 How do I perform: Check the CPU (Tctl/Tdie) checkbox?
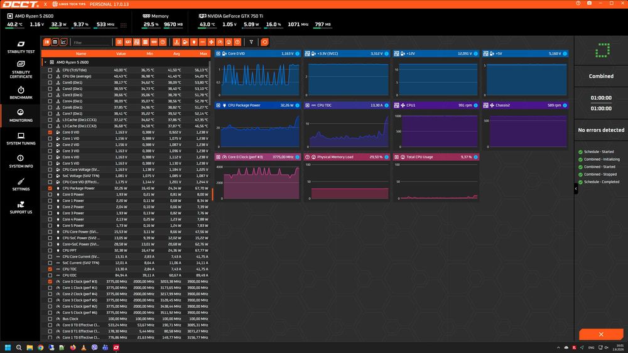pos(50,70)
